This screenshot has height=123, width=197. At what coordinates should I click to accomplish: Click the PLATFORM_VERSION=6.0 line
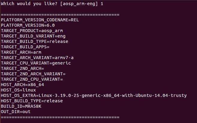28,25
